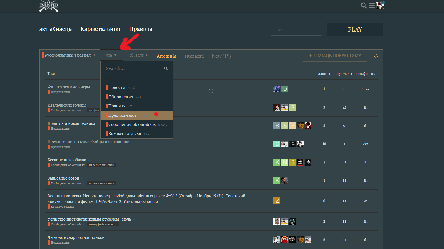Expand the chevron next to navigation bar
This screenshot has height=249, width=444.
click(x=280, y=30)
